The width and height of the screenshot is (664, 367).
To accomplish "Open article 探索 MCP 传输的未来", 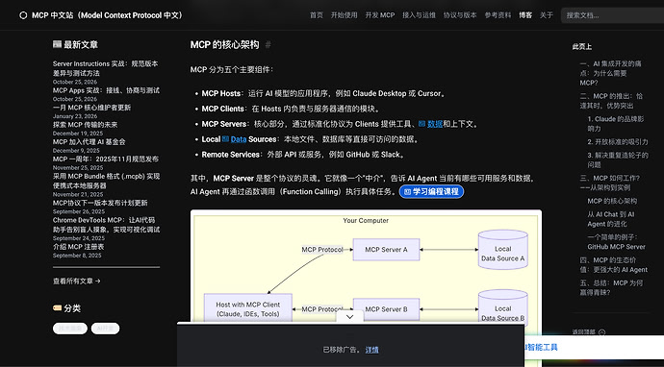I will 85,125.
